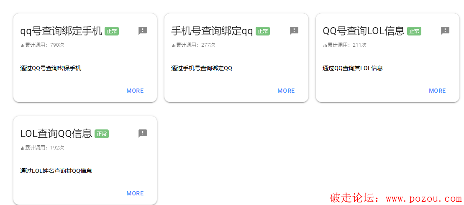Viewport: 464px width, 205px height.
Task: Click the text 累计调用：790次
Action: coord(44,45)
